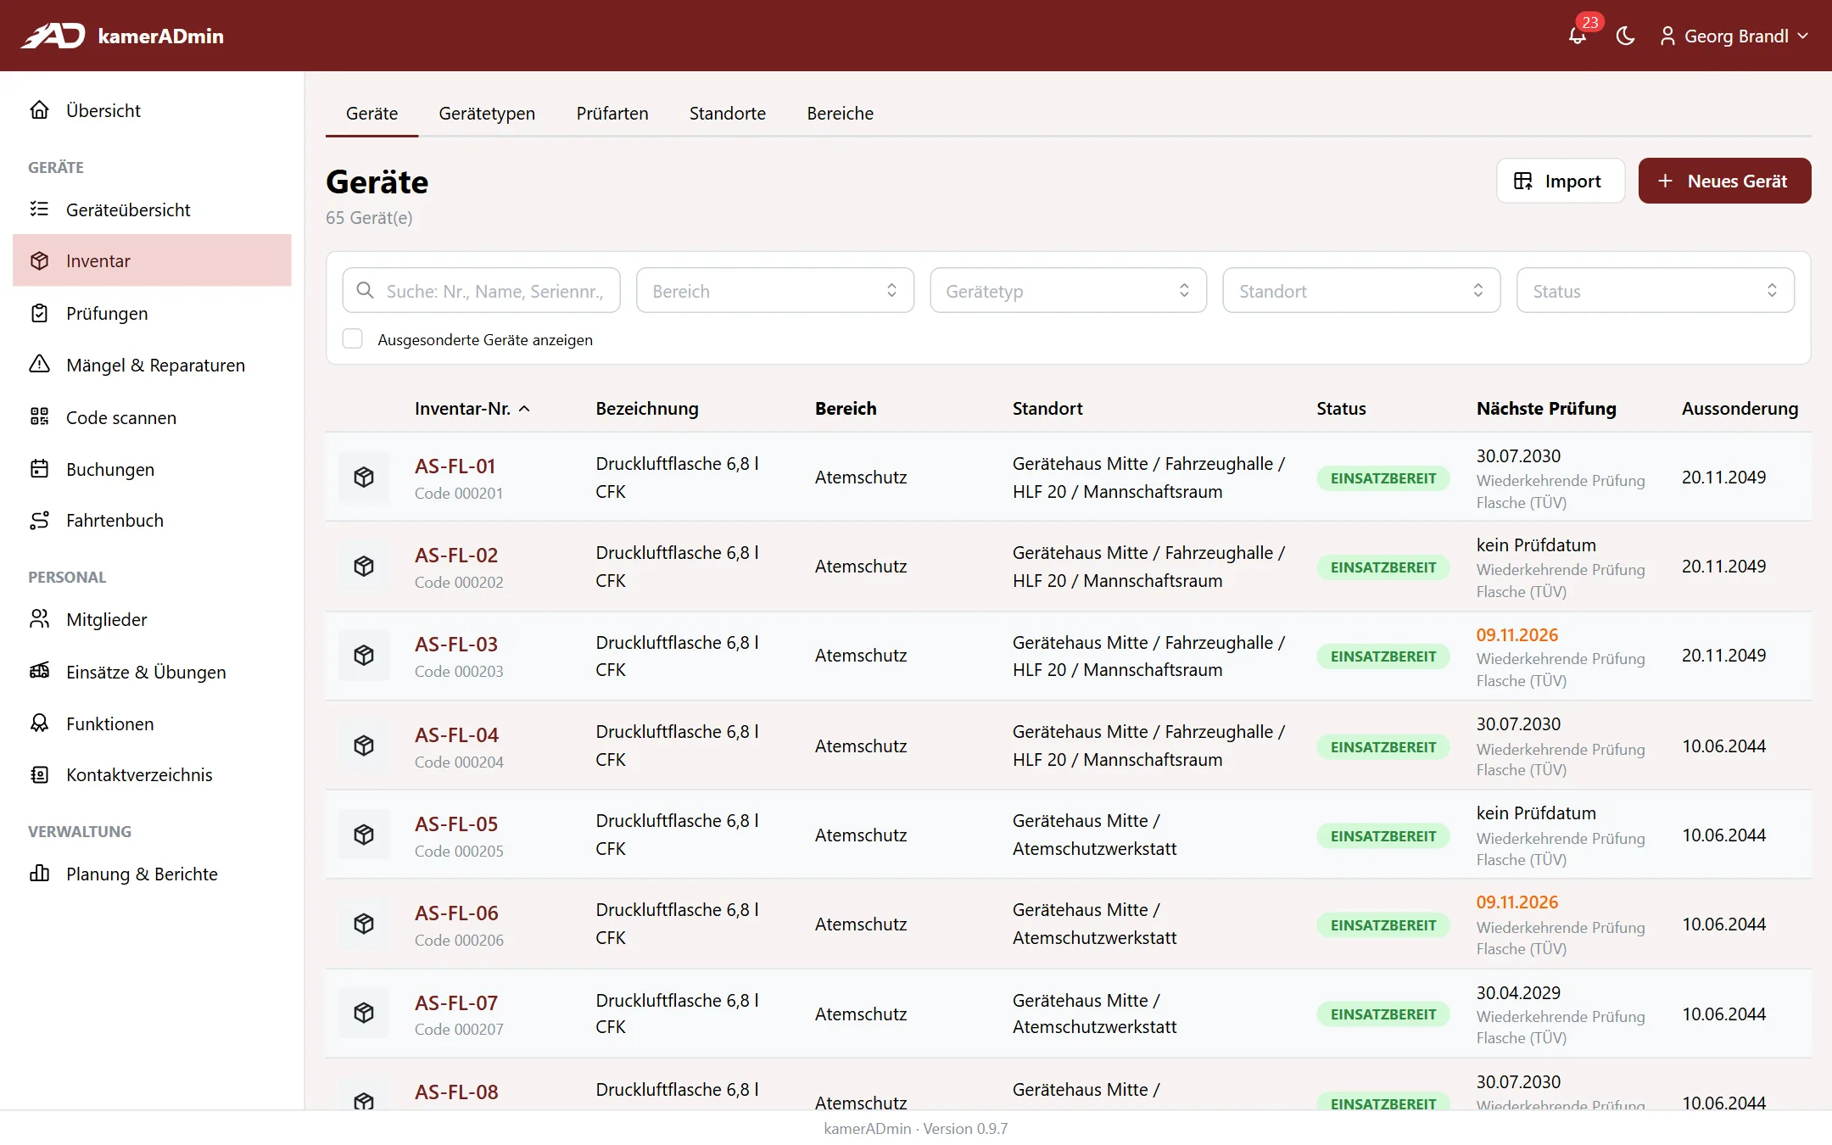The height and width of the screenshot is (1145, 1832).
Task: Switch to the Standorte tab
Action: 728,114
